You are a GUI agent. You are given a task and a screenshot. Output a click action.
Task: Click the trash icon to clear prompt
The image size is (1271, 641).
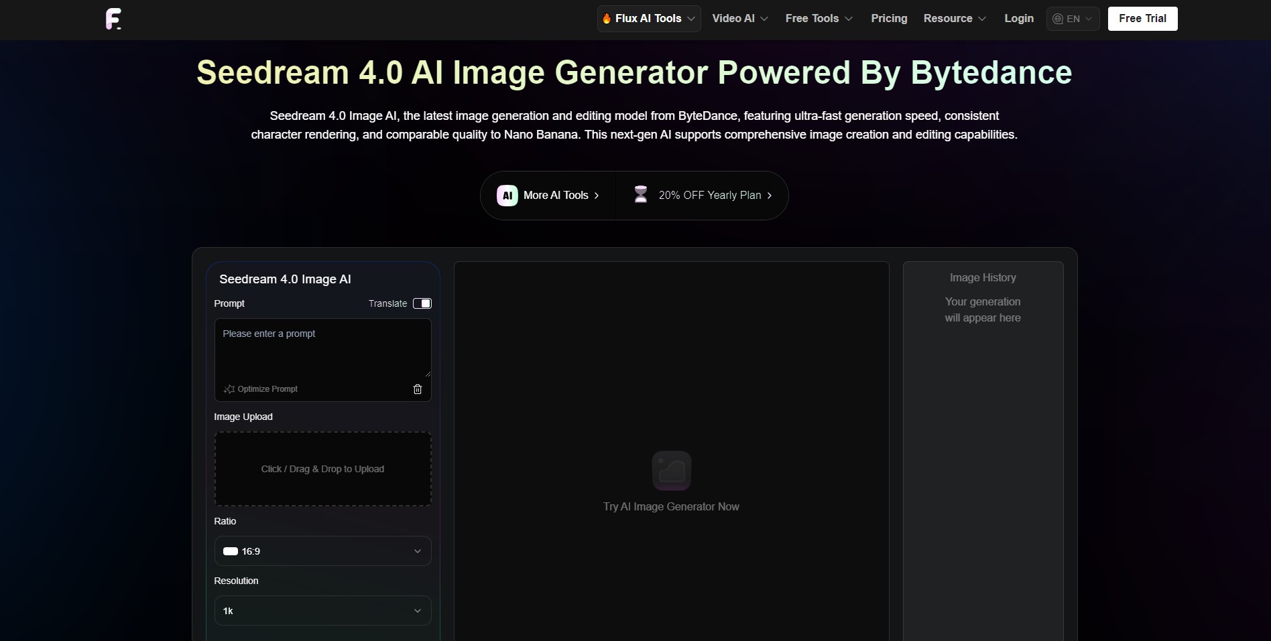tap(418, 389)
